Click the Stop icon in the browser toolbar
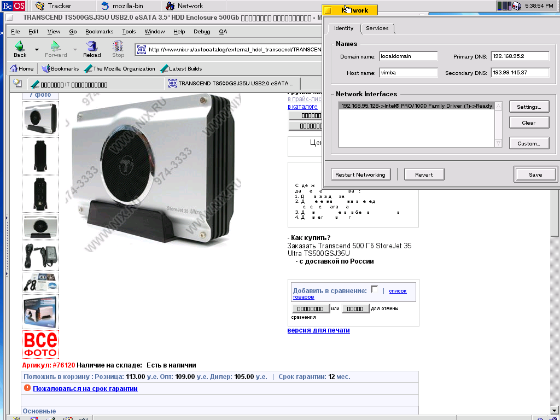The width and height of the screenshot is (560, 420). 118,46
